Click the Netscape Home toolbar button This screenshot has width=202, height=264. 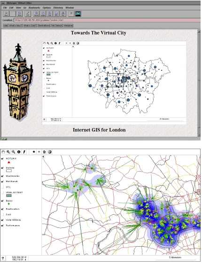click(x=20, y=14)
